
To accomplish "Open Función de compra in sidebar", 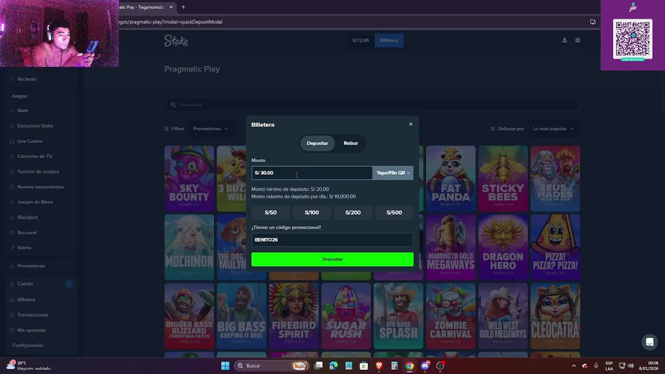I will pos(38,171).
